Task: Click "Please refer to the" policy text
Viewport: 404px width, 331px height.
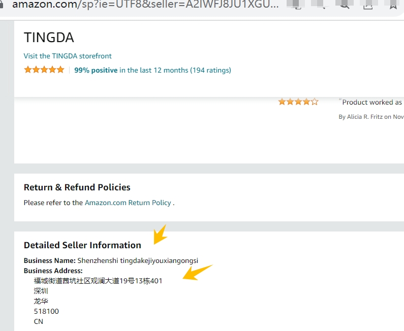Action: [x=53, y=203]
